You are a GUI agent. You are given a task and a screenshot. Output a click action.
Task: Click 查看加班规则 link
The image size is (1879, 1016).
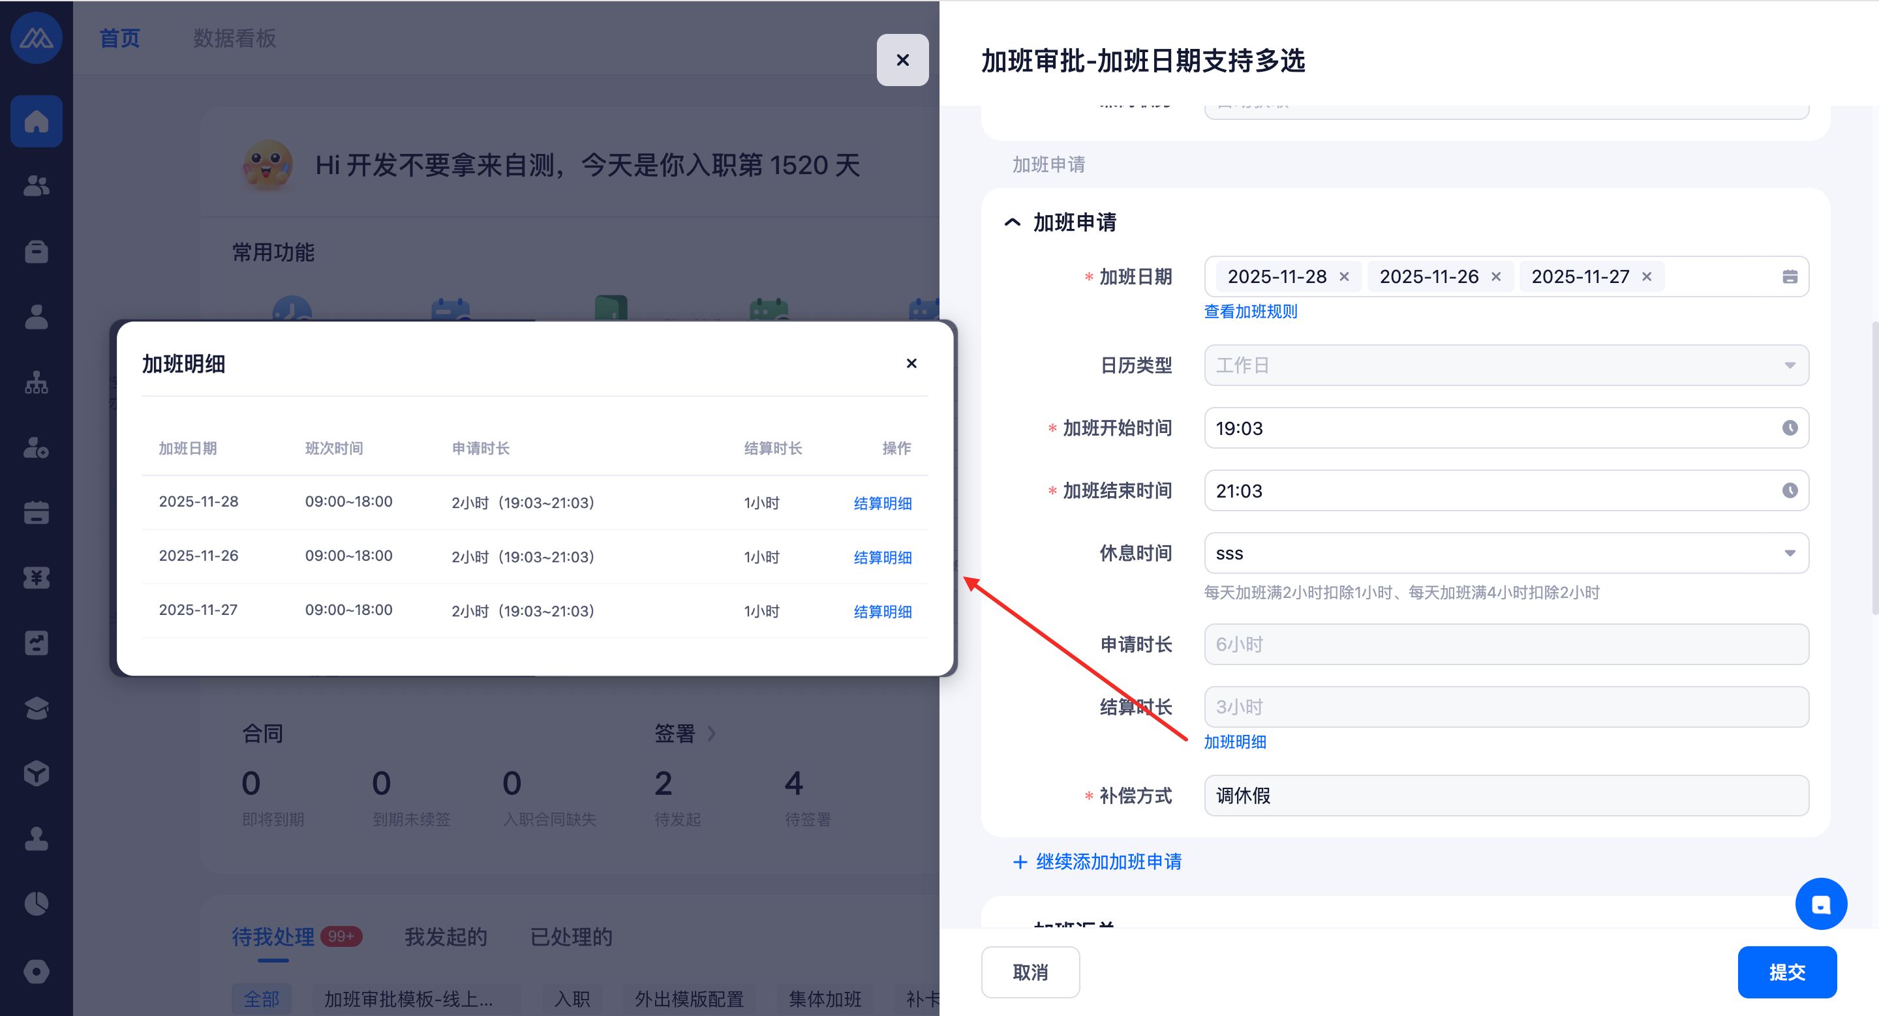[x=1249, y=311]
